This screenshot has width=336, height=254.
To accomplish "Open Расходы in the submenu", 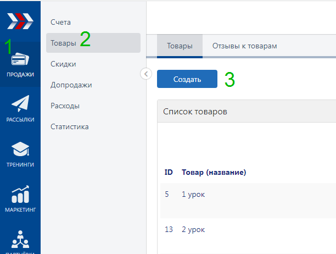I will tap(65, 106).
